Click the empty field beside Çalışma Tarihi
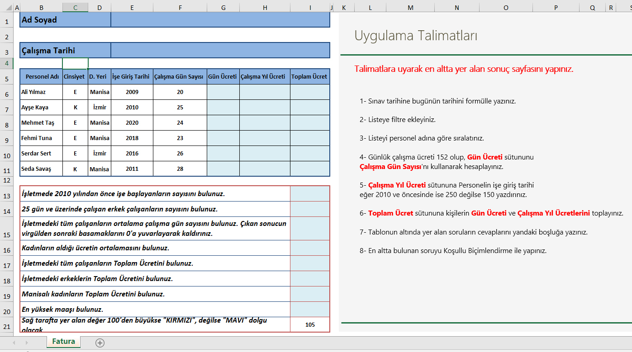The width and height of the screenshot is (632, 352). [220, 51]
